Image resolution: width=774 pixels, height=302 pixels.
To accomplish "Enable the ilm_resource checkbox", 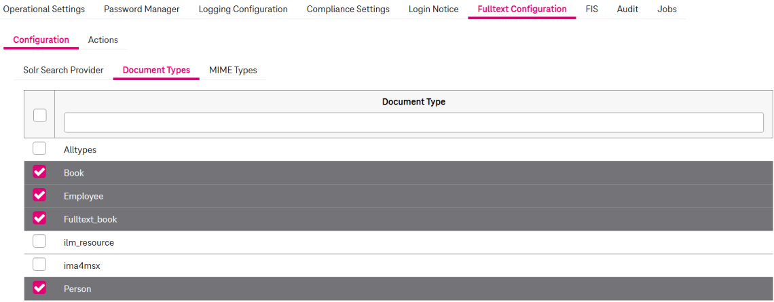I will point(39,242).
